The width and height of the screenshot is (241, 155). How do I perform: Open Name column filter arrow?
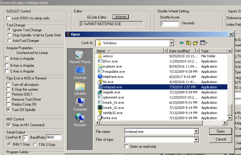(166, 51)
